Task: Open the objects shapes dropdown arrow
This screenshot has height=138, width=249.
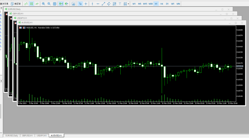Action: (x=128, y=4)
